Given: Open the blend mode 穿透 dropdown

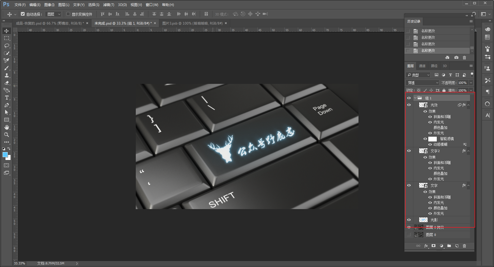Looking at the screenshot, I should click(x=423, y=83).
